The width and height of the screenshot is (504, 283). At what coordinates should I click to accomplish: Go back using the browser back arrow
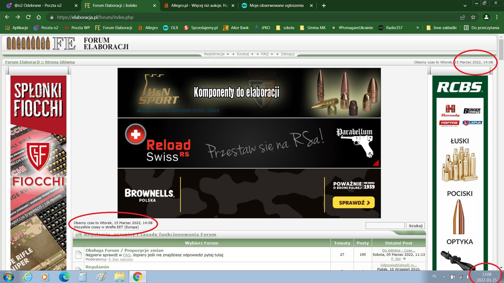(x=7, y=17)
